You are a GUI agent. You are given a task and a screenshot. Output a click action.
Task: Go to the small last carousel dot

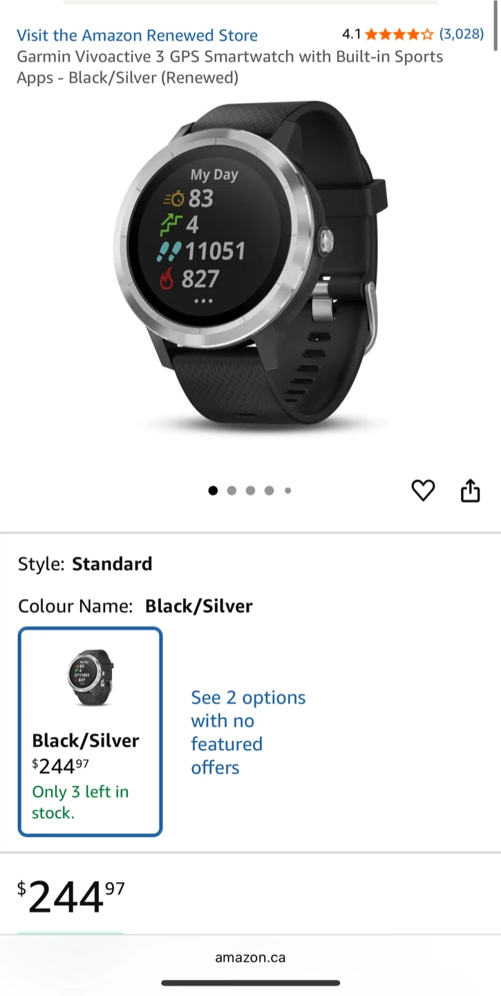click(x=287, y=490)
